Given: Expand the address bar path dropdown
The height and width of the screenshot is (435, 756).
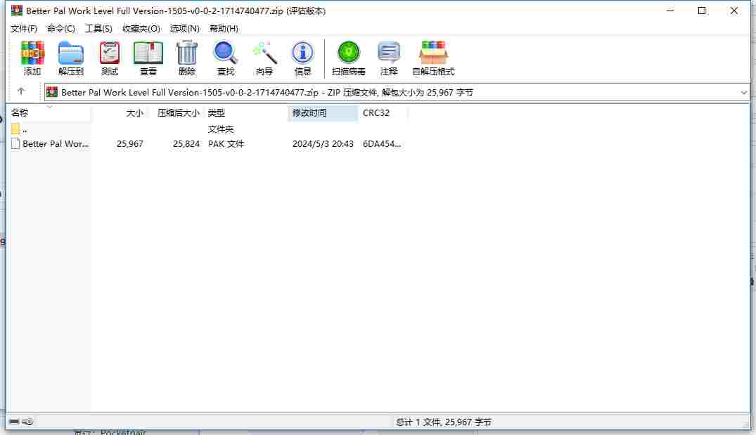Looking at the screenshot, I should click(743, 92).
